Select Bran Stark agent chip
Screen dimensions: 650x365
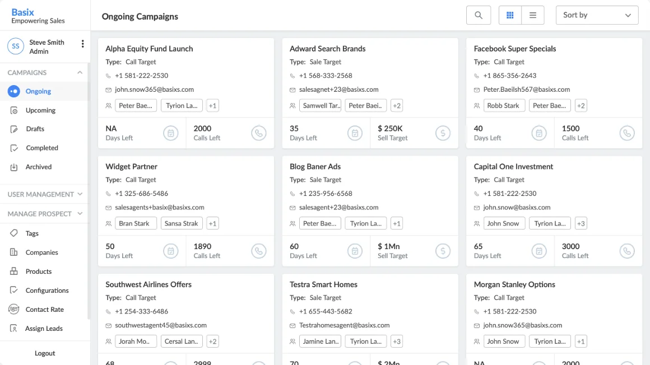tap(136, 223)
